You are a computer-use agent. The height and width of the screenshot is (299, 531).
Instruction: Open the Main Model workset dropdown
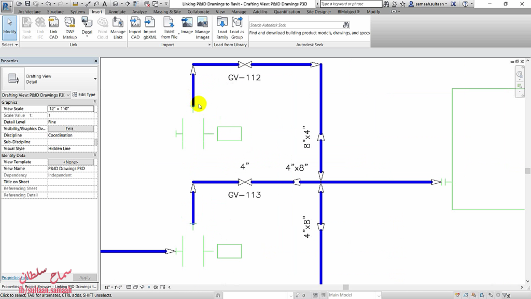pyautogui.click(x=379, y=295)
